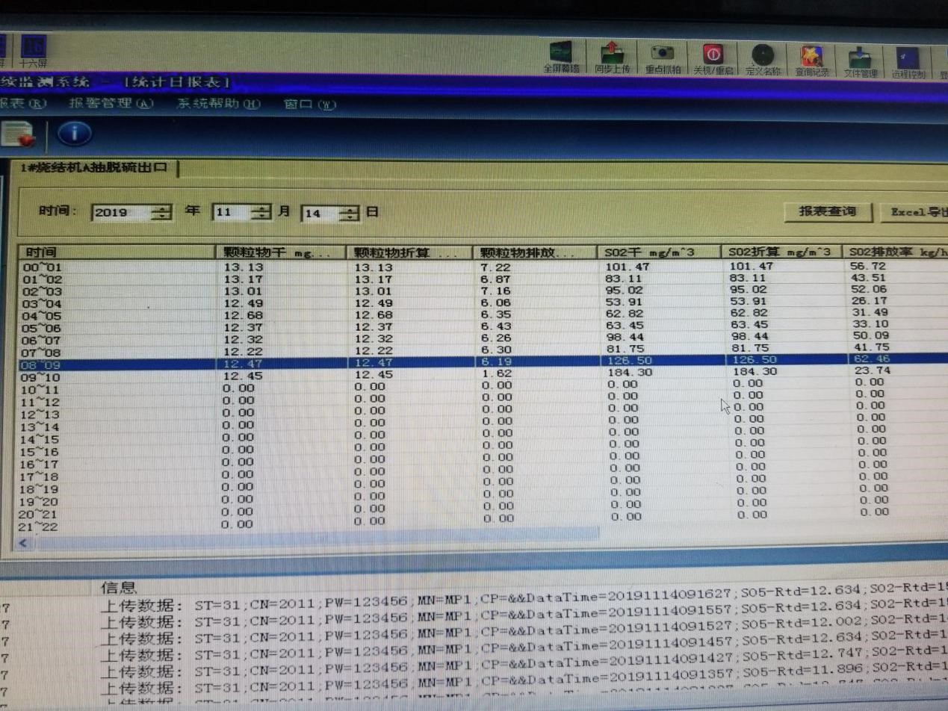Increase the day value with up arrow

[x=349, y=209]
